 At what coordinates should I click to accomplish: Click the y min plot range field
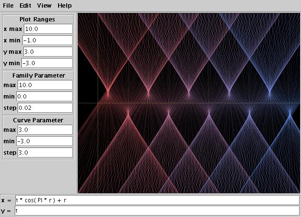[x=47, y=63]
